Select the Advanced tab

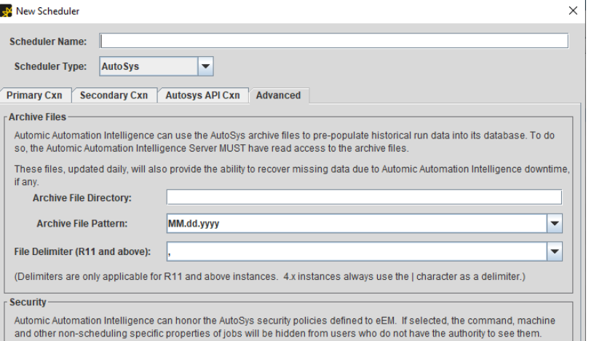point(279,95)
